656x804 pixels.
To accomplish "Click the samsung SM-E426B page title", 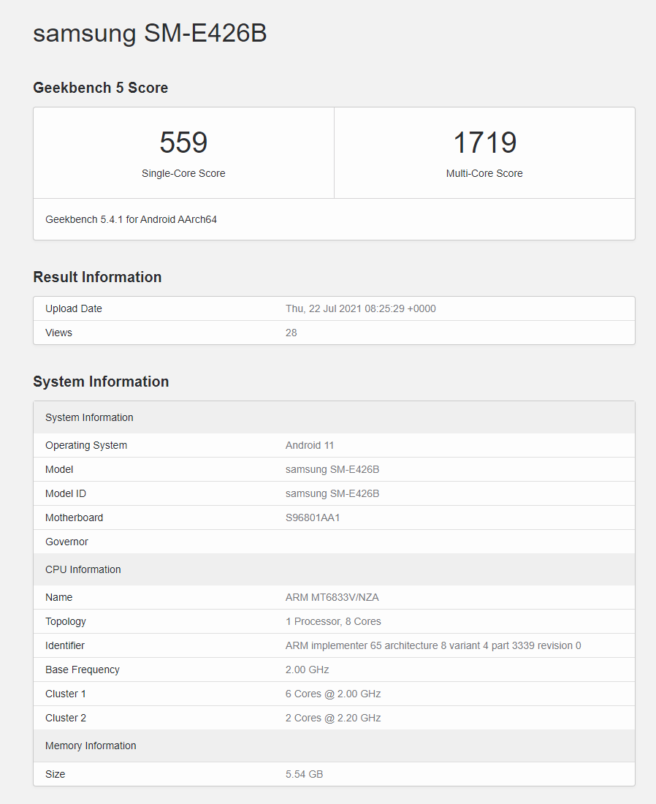I will [150, 34].
